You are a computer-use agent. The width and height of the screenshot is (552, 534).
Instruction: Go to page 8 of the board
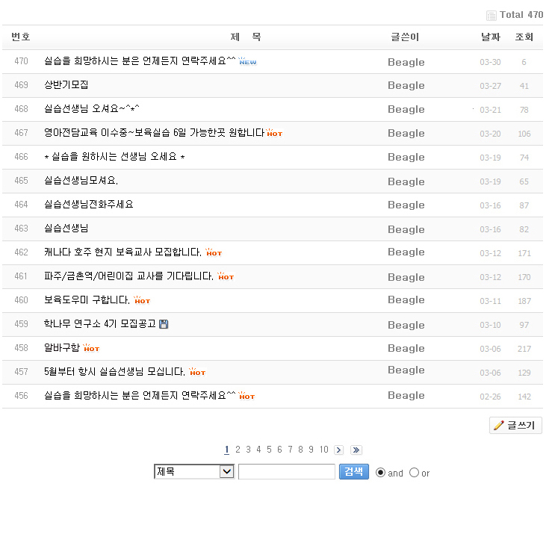click(x=300, y=450)
